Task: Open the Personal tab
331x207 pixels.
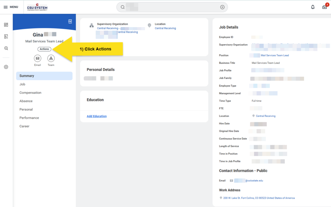Action: click(26, 110)
